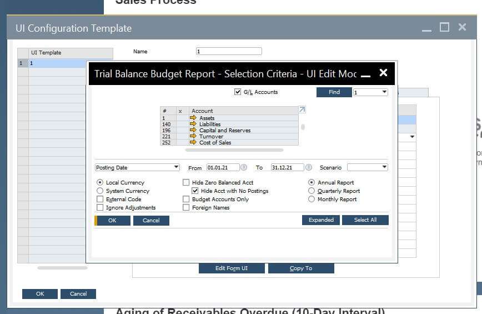Open the level dropdown next to Find

tap(370, 92)
